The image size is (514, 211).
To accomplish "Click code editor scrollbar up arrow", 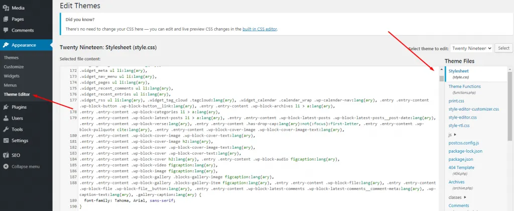I will (441, 70).
